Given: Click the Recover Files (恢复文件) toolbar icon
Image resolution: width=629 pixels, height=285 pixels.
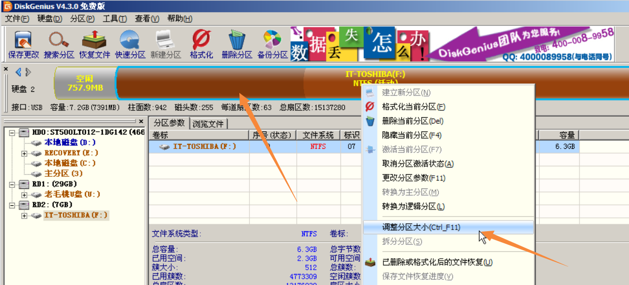Looking at the screenshot, I should [x=95, y=44].
